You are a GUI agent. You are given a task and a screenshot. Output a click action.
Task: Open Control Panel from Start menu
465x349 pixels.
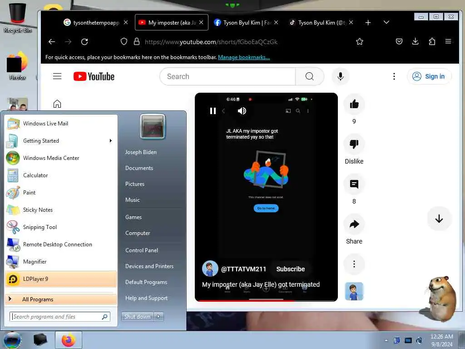pos(142,250)
